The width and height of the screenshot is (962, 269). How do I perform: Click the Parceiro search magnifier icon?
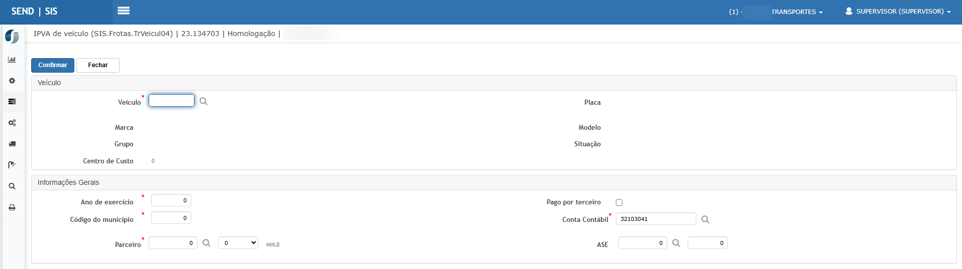[x=206, y=243]
